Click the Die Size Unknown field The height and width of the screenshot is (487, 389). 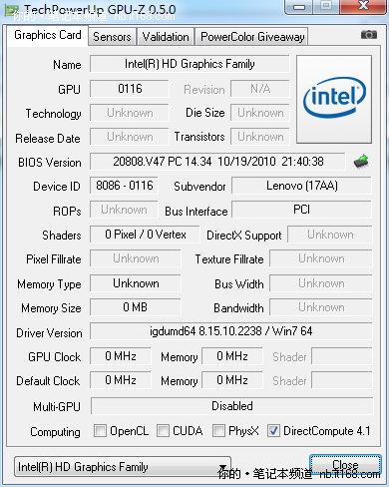(x=260, y=113)
